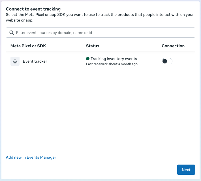
Task: Click the dark knob of Connection switch
Action: [165, 61]
